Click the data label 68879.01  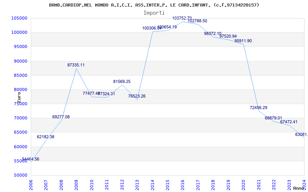click(x=273, y=118)
